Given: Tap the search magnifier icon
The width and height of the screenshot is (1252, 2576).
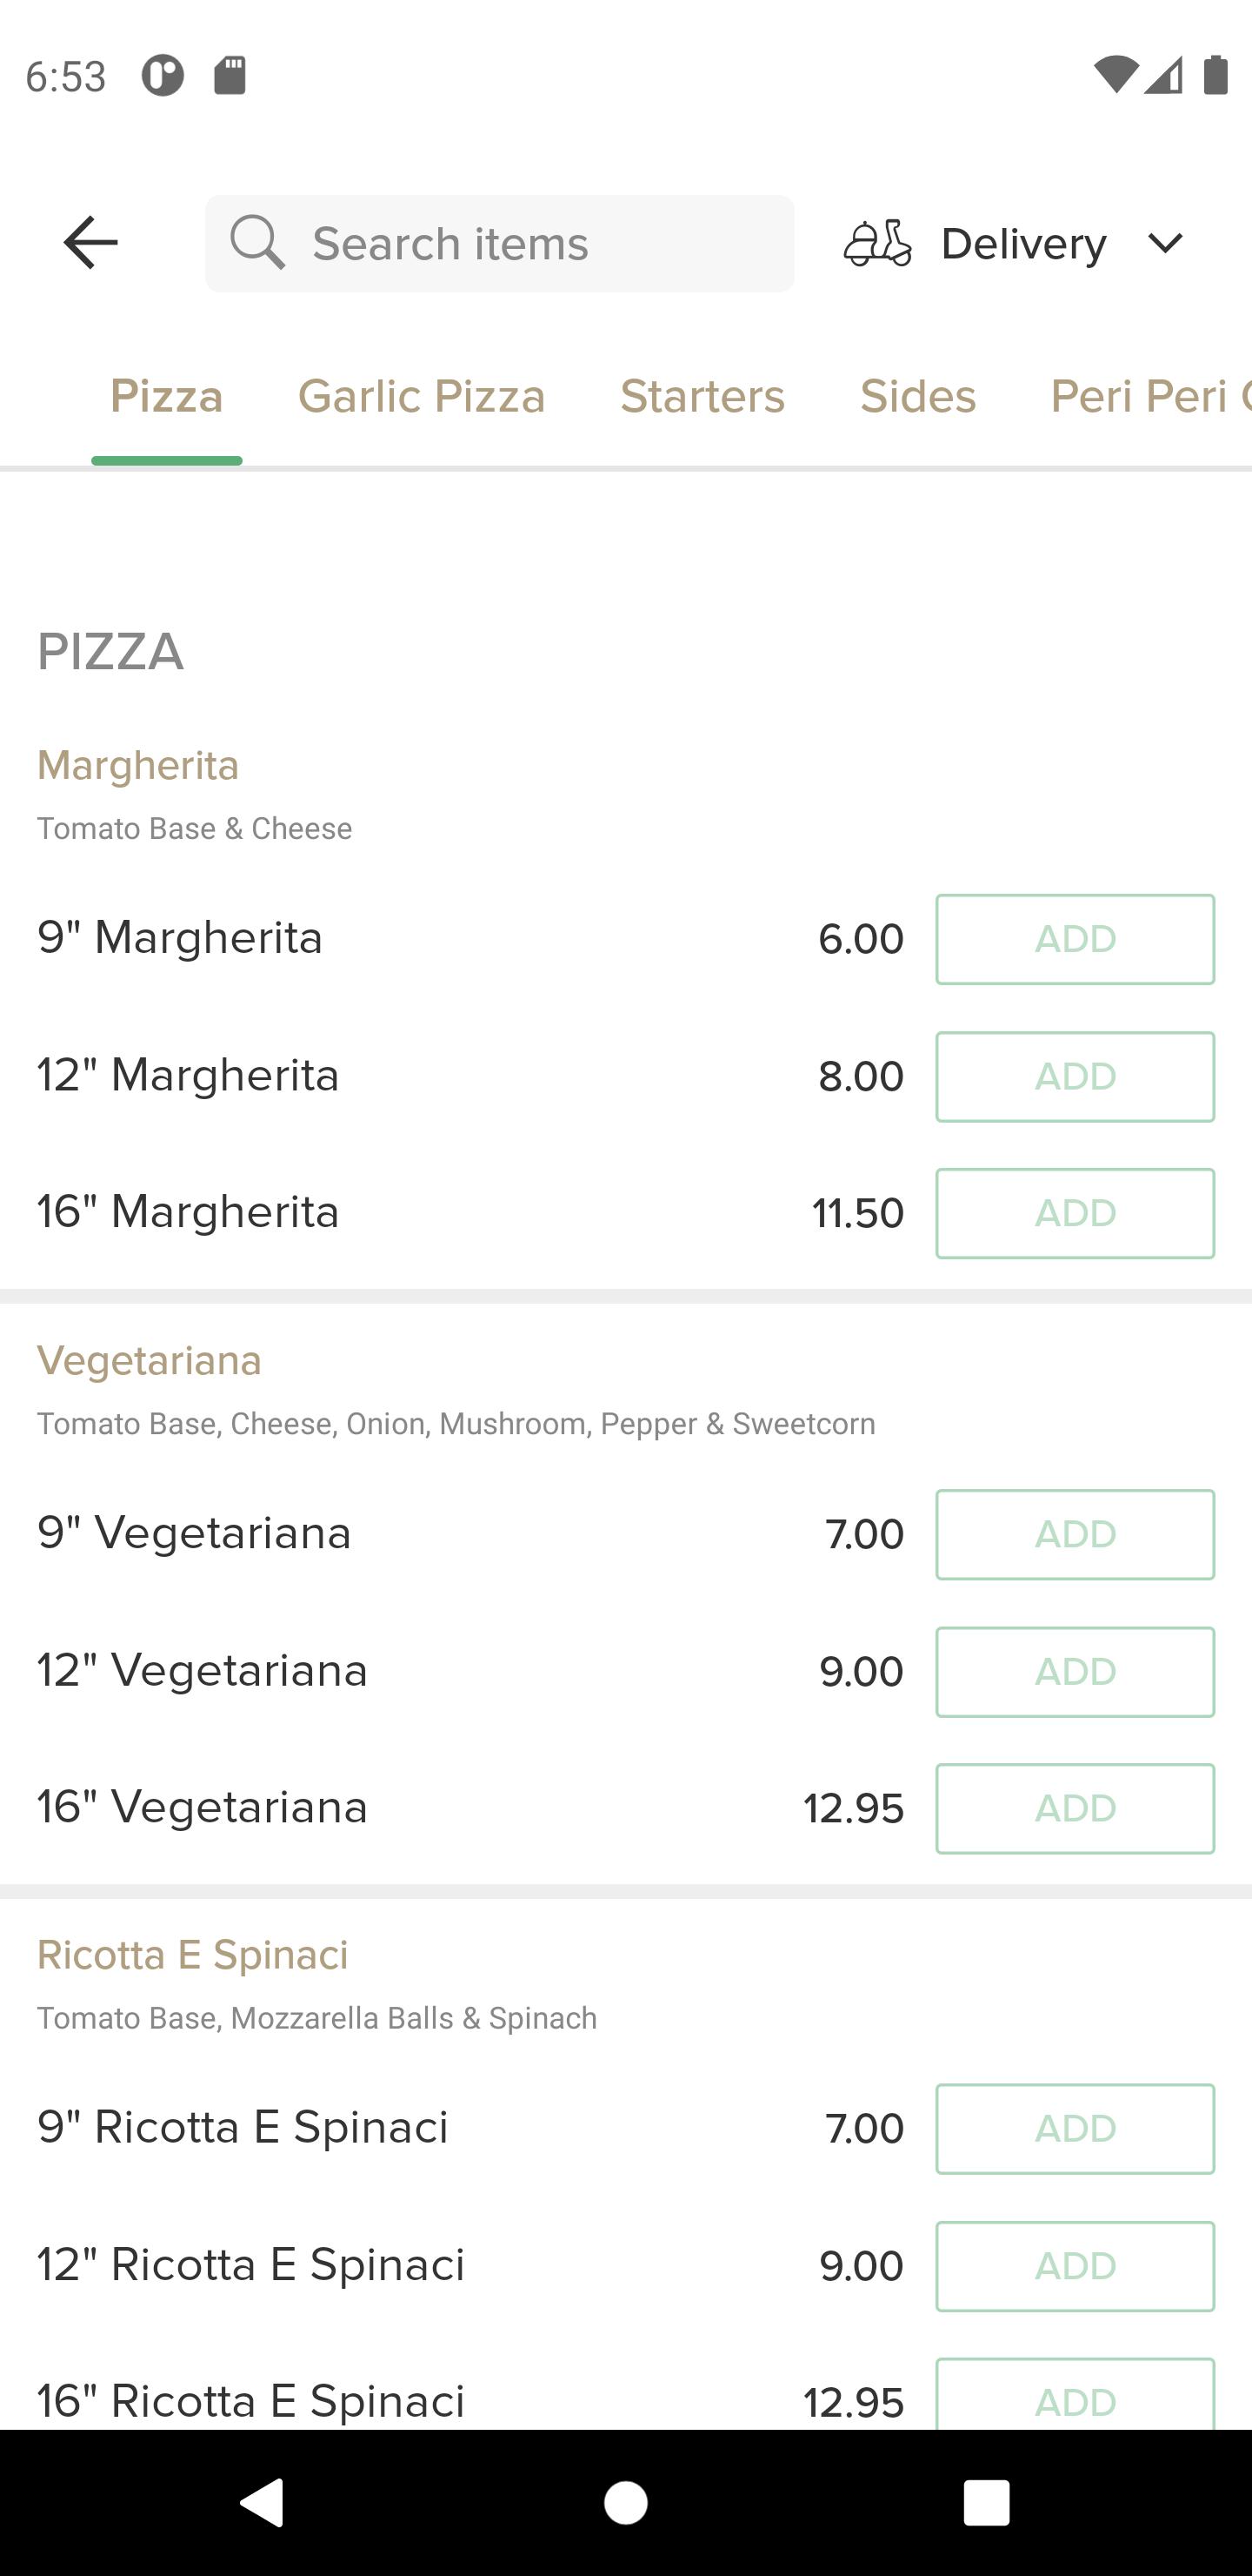Looking at the screenshot, I should point(258,243).
